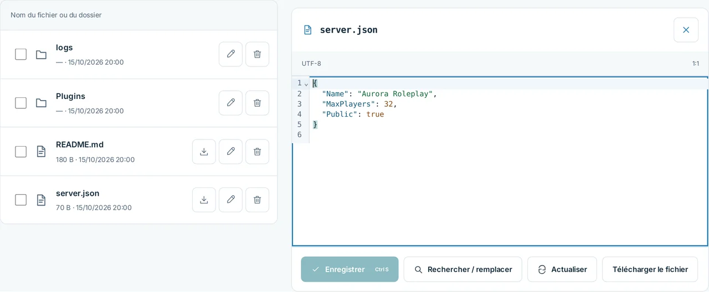709x292 pixels.
Task: Collapse the JSON block at line 1
Action: 306,84
